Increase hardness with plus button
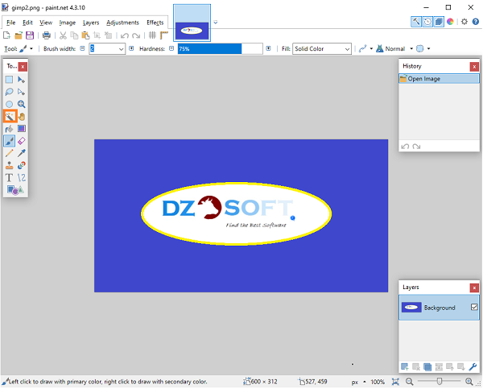 pos(268,48)
